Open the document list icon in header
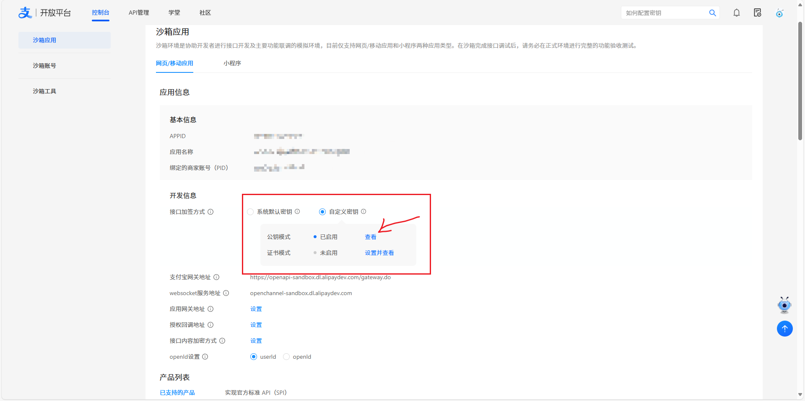 (758, 13)
